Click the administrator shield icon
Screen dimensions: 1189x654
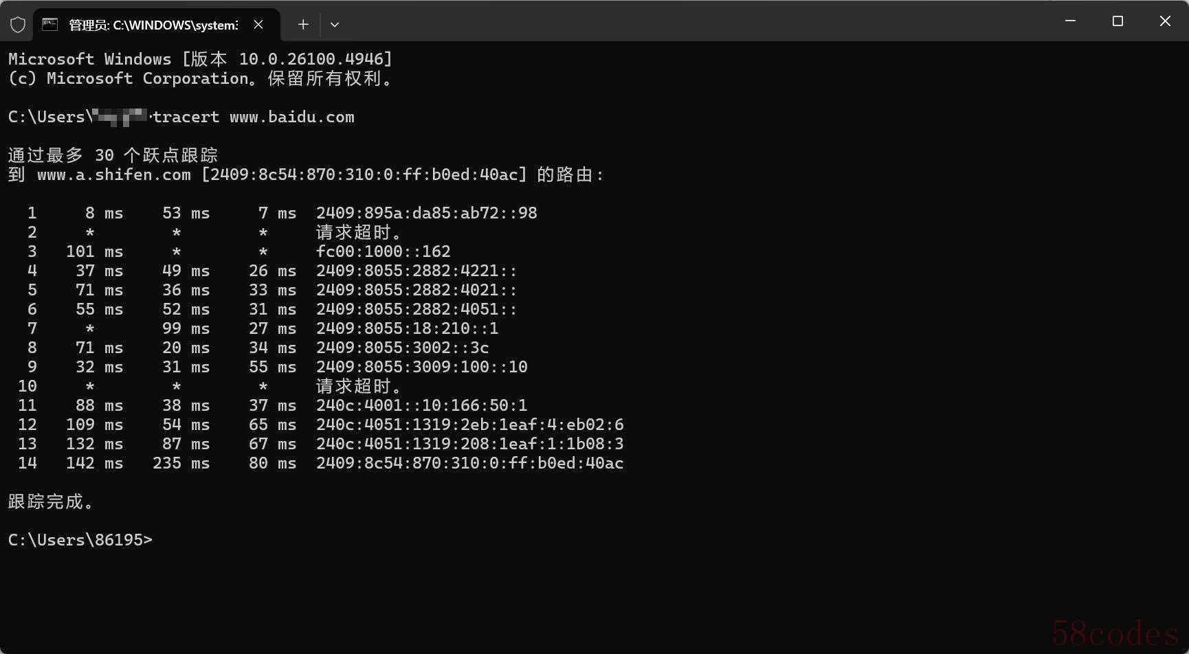click(18, 25)
